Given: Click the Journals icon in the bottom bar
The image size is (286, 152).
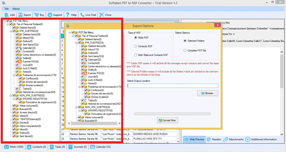Looking at the screenshot, I should [70, 147].
